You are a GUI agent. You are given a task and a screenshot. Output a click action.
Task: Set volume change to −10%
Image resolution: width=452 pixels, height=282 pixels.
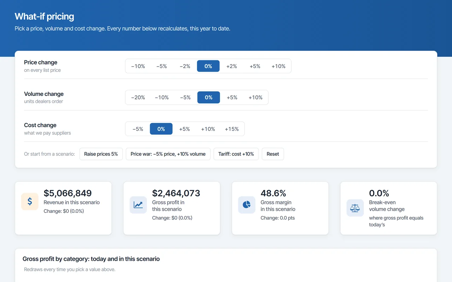[162, 97]
